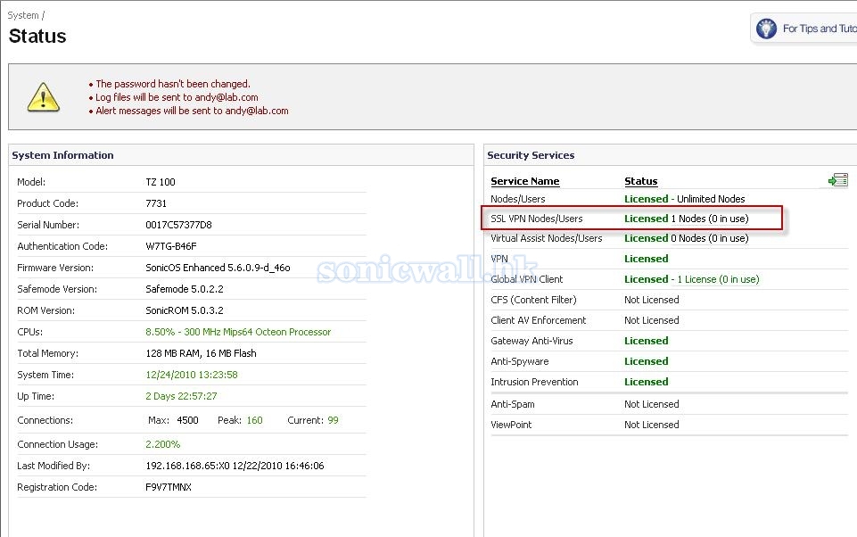Select Model value TZ 100
Image resolution: width=857 pixels, height=537 pixels.
click(x=161, y=182)
